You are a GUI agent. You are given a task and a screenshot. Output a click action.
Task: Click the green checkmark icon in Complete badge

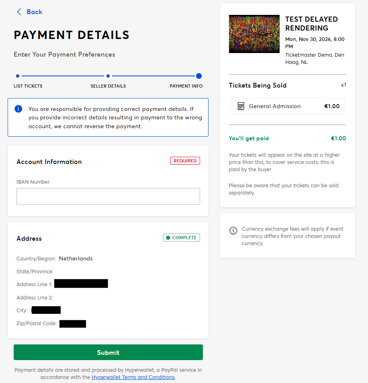tap(168, 238)
